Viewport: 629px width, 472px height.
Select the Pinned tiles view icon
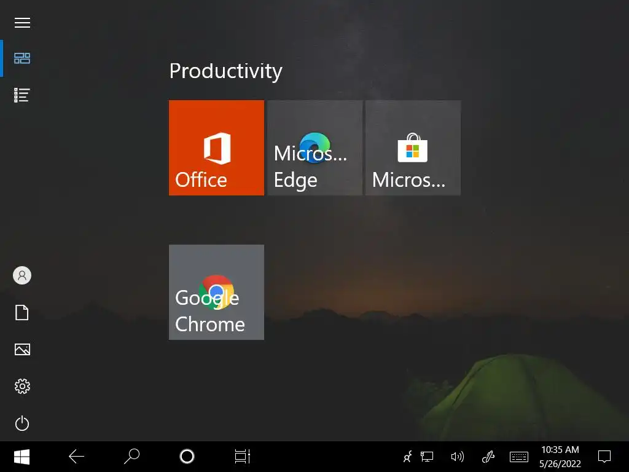22,58
